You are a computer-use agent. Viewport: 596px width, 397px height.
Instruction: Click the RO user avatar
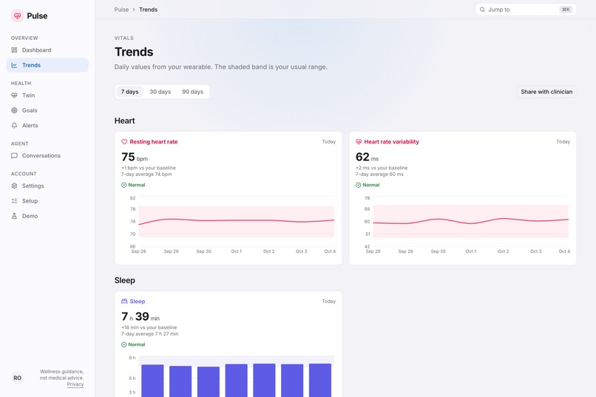pos(17,378)
